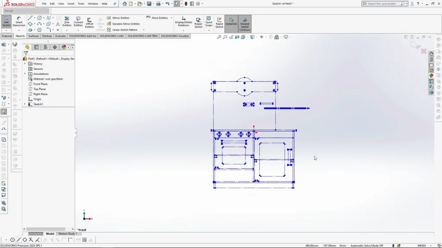
Task: Open the Linear Sketch Pattern dropdown arrow
Action: 144,30
